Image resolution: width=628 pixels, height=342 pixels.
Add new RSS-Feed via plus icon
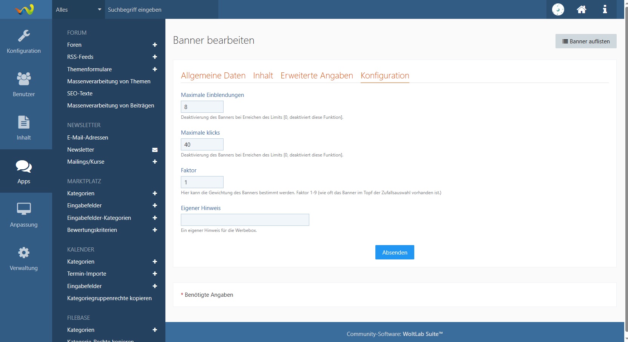pos(155,57)
